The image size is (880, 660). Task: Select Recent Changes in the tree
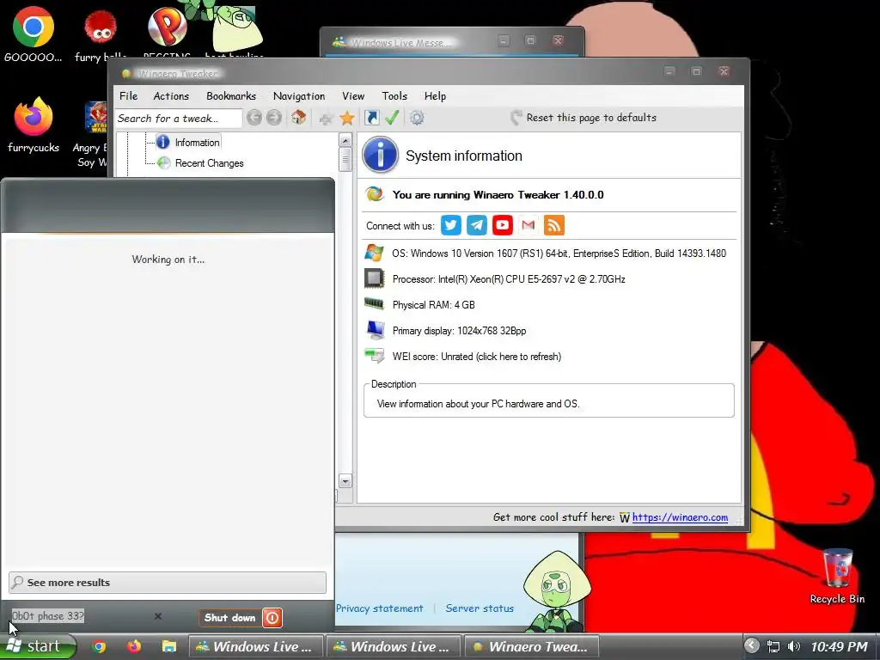pos(210,163)
